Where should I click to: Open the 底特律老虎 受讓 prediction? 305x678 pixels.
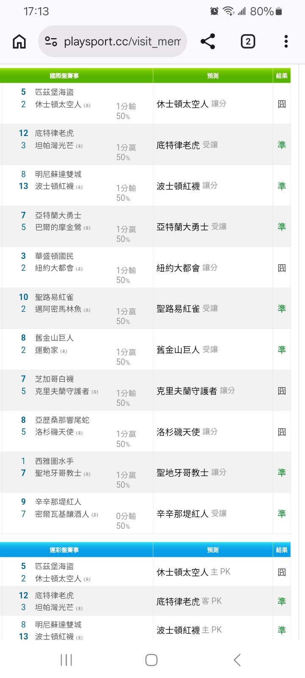click(187, 145)
